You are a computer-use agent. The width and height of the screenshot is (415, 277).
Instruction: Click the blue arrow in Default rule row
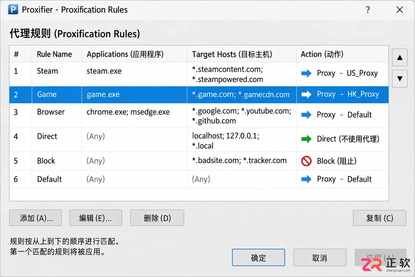(x=306, y=179)
